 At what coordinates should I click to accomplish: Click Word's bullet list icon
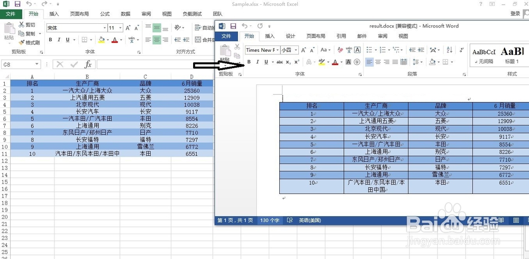(369, 50)
